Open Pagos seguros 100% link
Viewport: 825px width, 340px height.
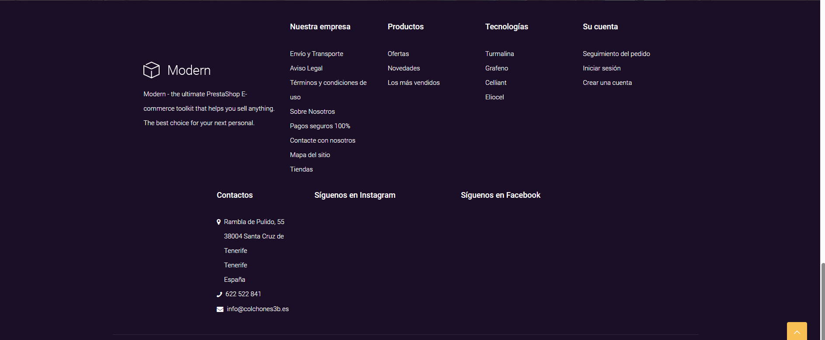[x=320, y=126]
